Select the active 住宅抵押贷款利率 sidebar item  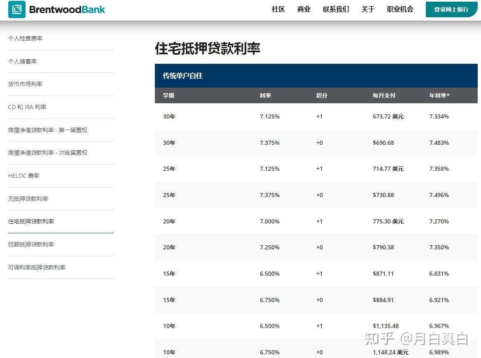coord(31,221)
